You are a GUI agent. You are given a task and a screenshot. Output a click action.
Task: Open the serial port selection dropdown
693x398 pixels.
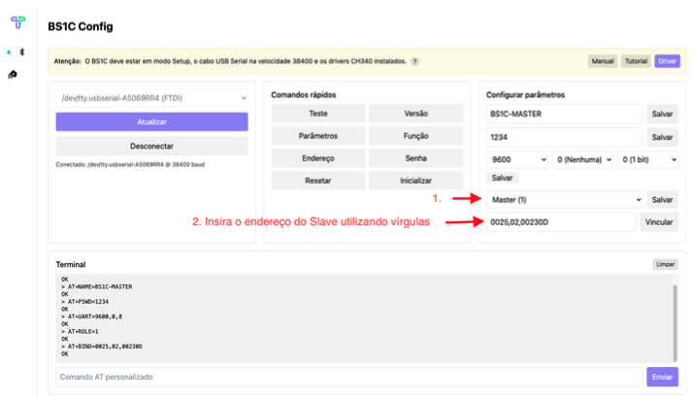coord(151,97)
